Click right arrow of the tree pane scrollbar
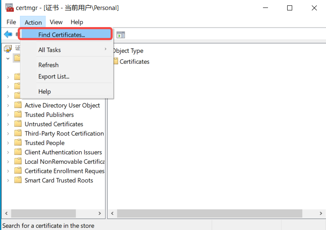Screen dimensions: 326x230 pyautogui.click(x=100, y=213)
